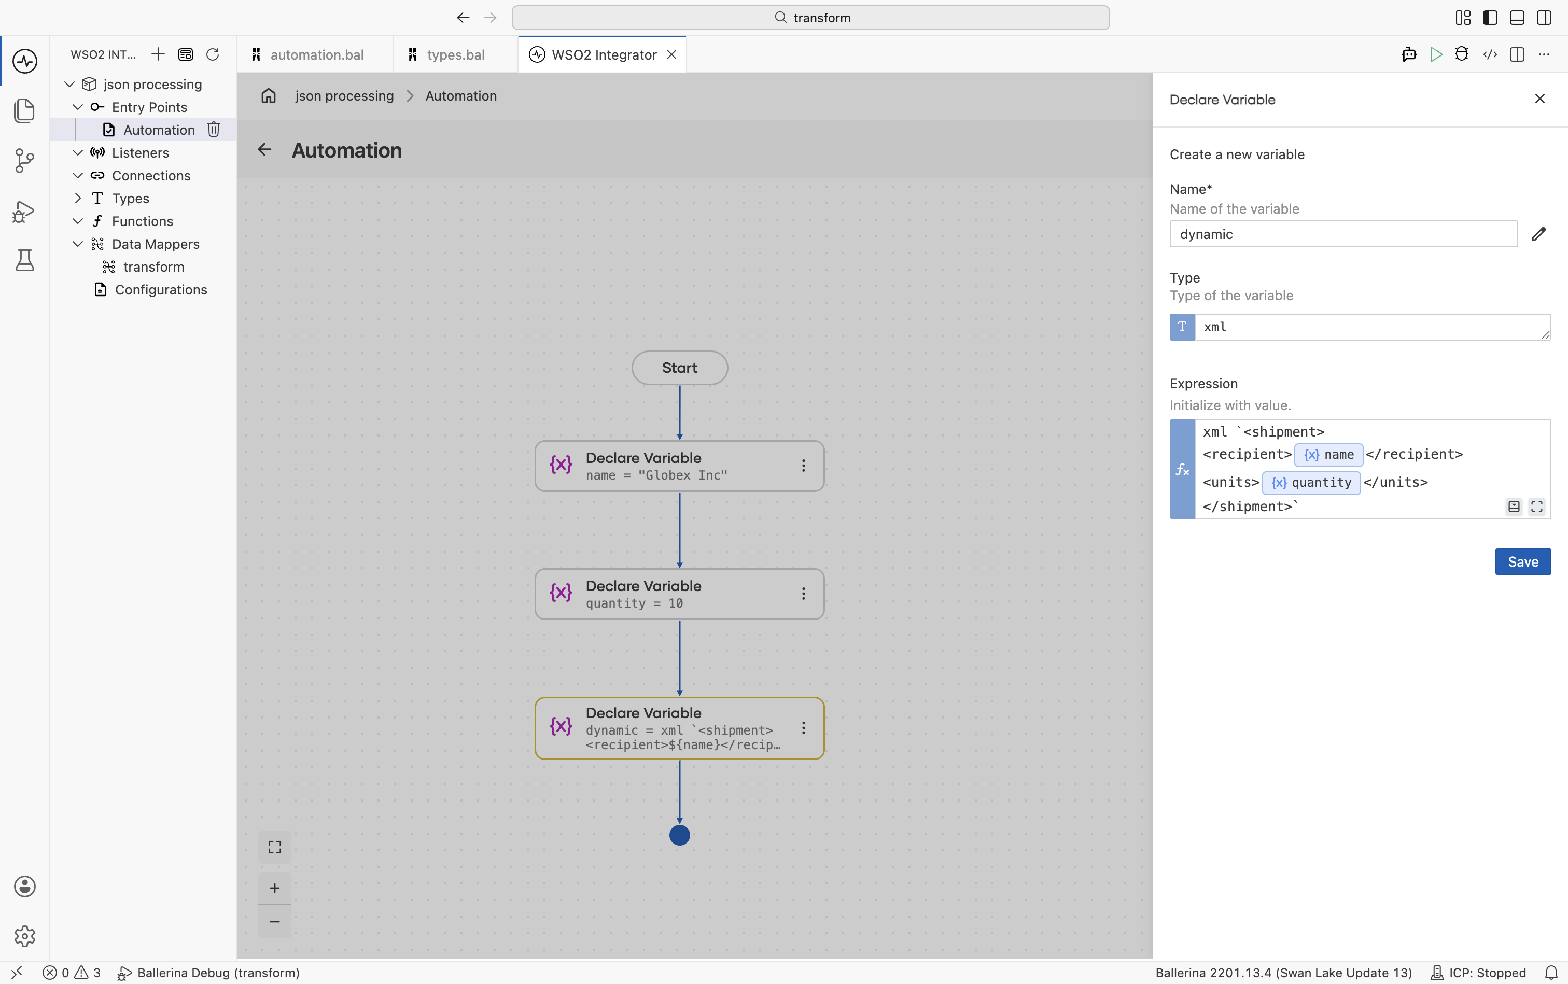Open the Testing flask icon
1568x984 pixels.
click(x=25, y=260)
